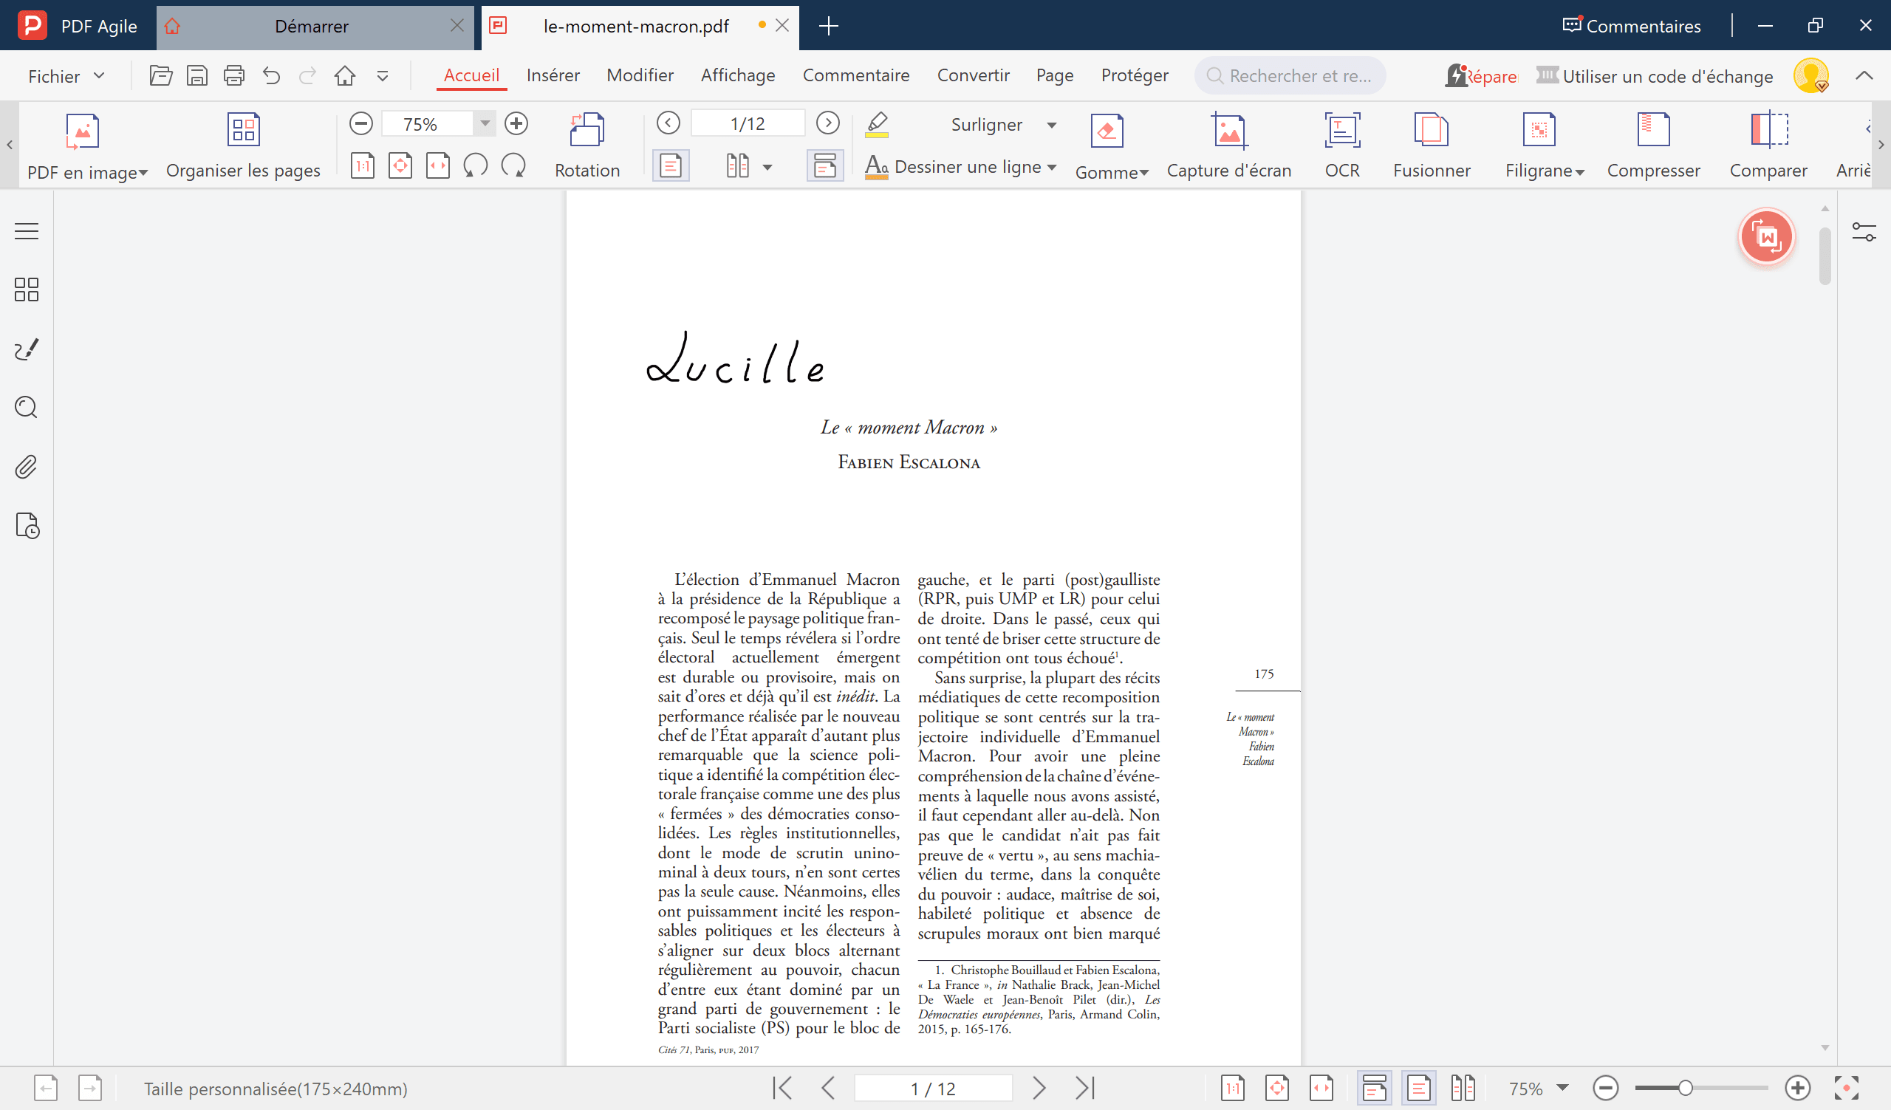Click the floating red convert-to-Word button
The image size is (1891, 1110).
[x=1766, y=237]
